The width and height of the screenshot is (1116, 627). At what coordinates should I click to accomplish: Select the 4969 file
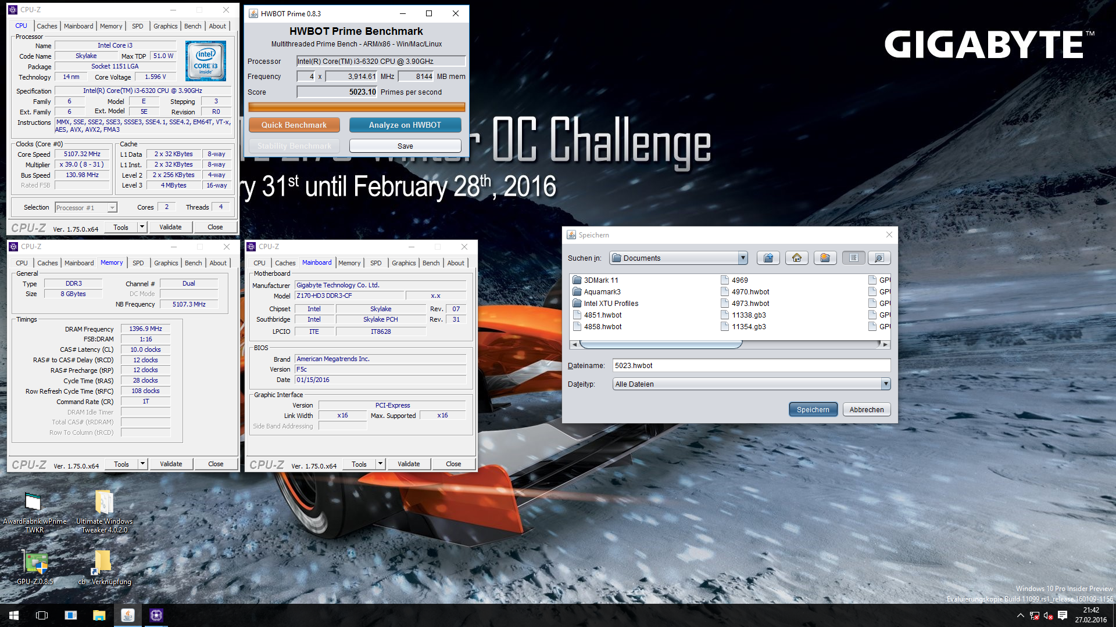tap(735, 280)
